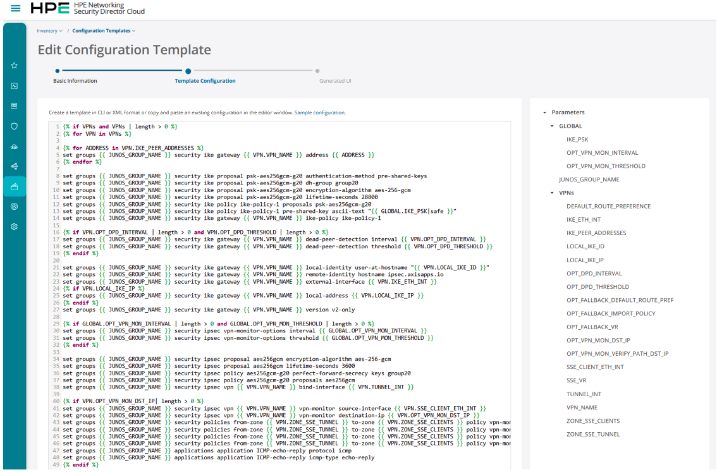Click the HPE logo
717x472 pixels.
coord(50,8)
